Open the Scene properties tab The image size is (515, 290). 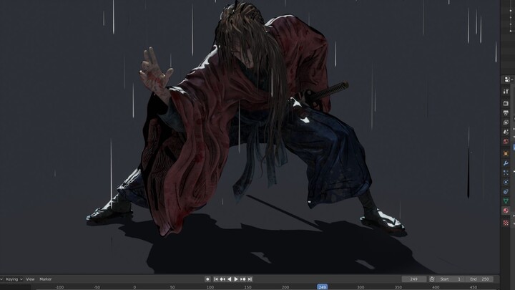pyautogui.click(x=506, y=132)
